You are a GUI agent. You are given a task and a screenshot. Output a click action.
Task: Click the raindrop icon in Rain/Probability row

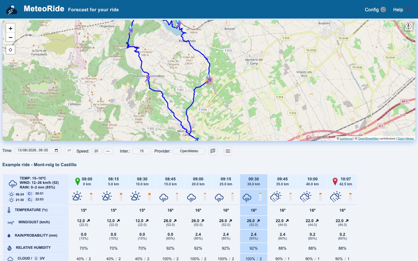[9, 236]
